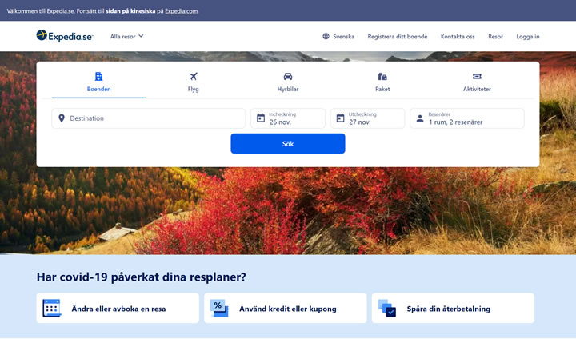Click Använd kredit eller kupong card
The image size is (576, 339).
click(x=286, y=308)
